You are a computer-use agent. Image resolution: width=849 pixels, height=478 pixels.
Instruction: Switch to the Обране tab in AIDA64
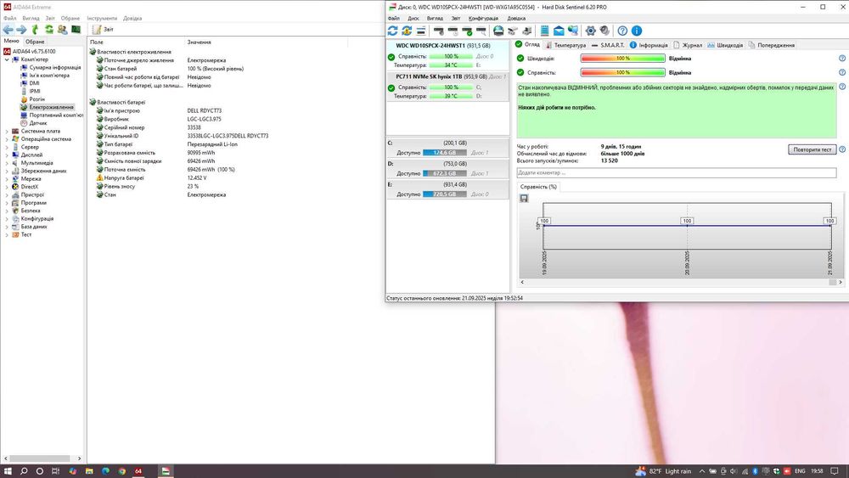(35, 42)
